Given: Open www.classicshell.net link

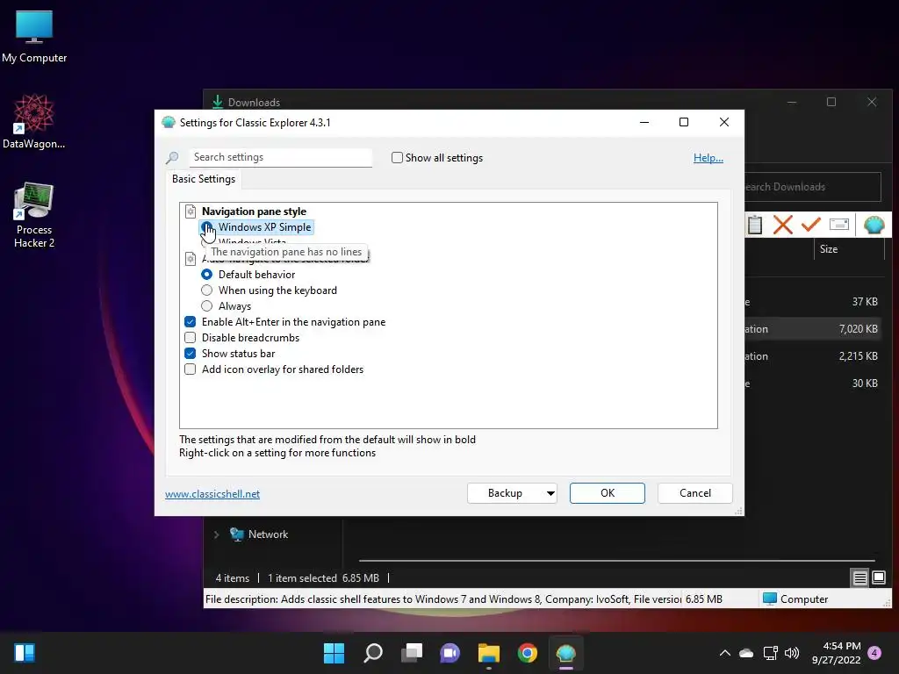Looking at the screenshot, I should coord(212,494).
